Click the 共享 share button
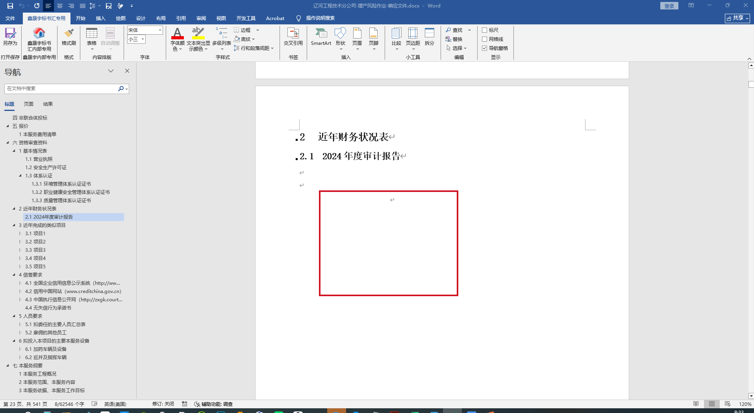754x413 pixels. [x=737, y=18]
